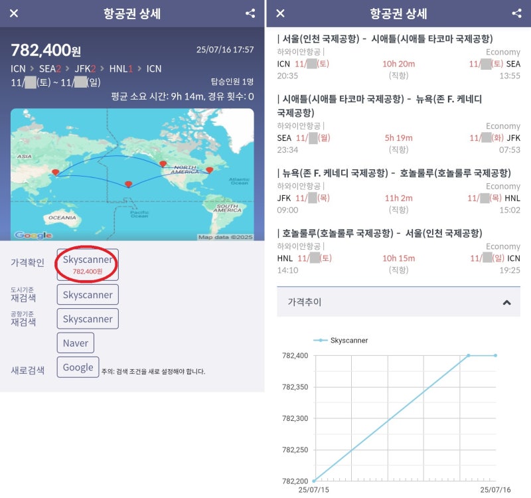
Task: Tap the share icon in the left detail header
Action: click(249, 13)
